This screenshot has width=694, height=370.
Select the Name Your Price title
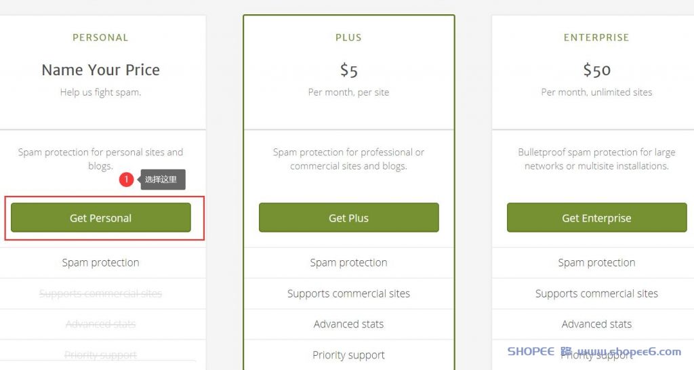pyautogui.click(x=100, y=70)
